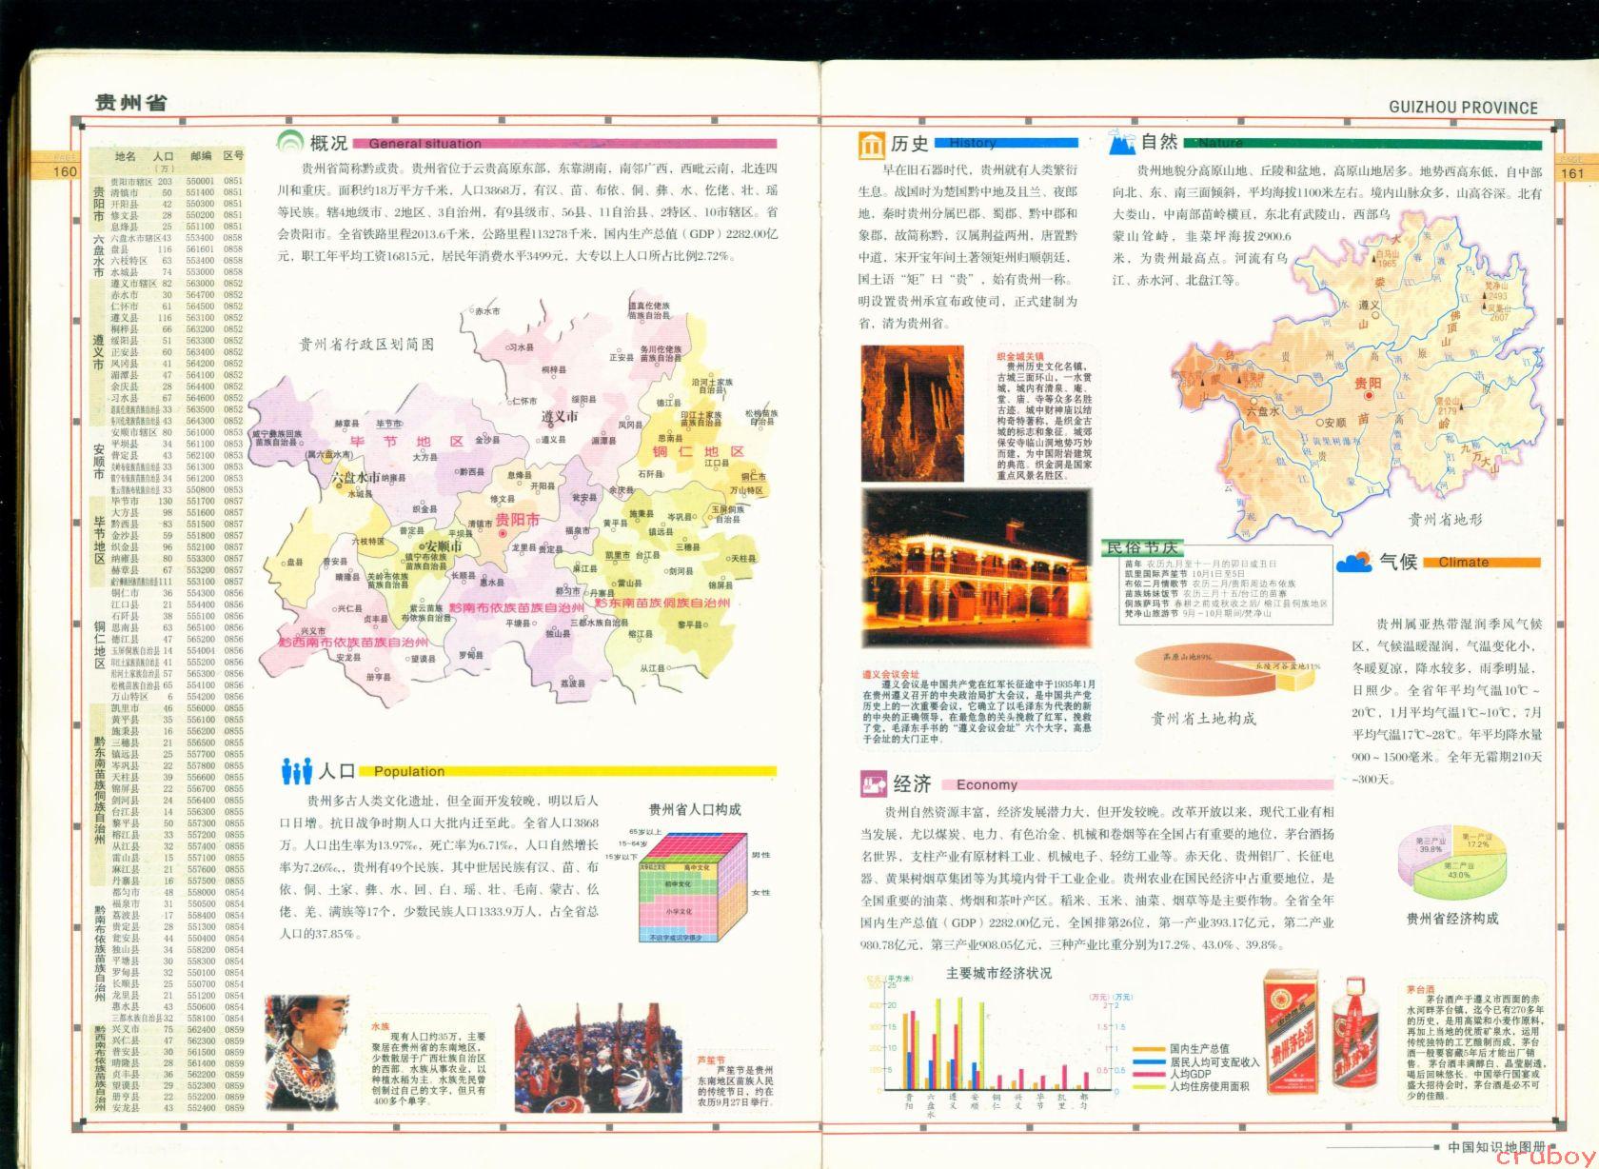
Task: Click the 织金城关镇 caption heading
Action: [x=1018, y=357]
